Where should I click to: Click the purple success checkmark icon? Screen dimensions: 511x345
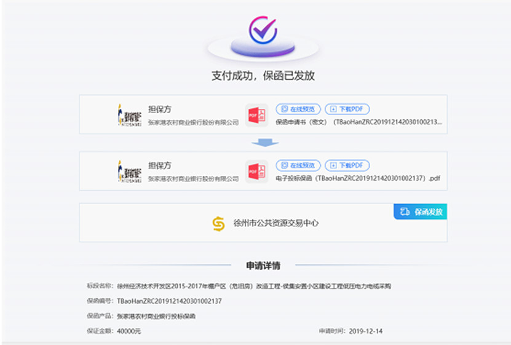click(x=263, y=30)
